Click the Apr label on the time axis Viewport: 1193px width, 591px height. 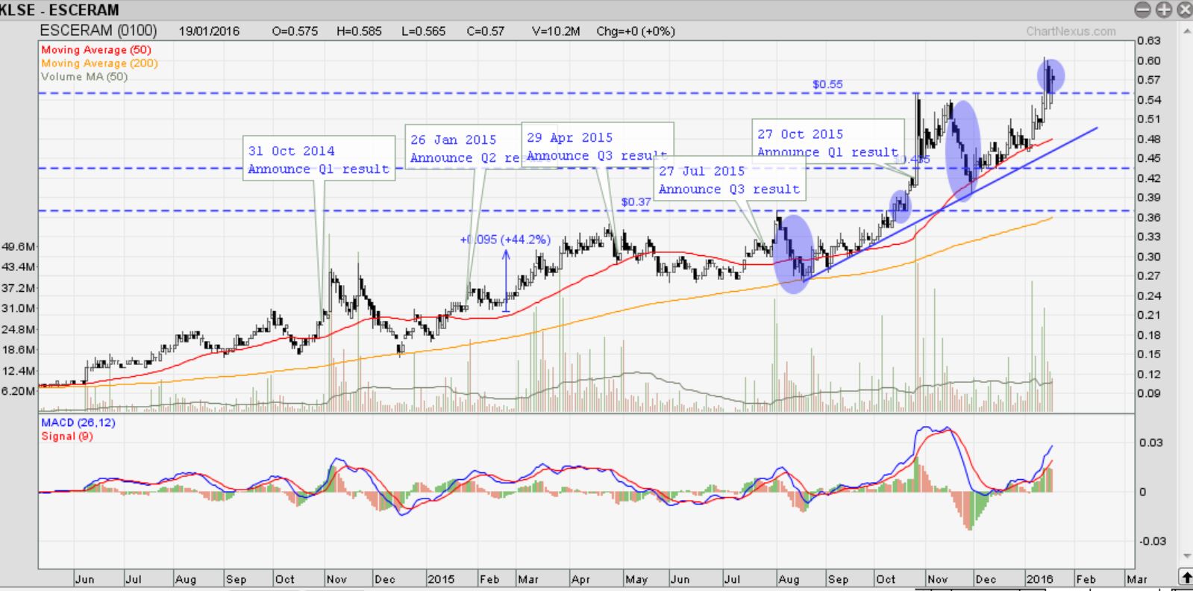click(580, 579)
